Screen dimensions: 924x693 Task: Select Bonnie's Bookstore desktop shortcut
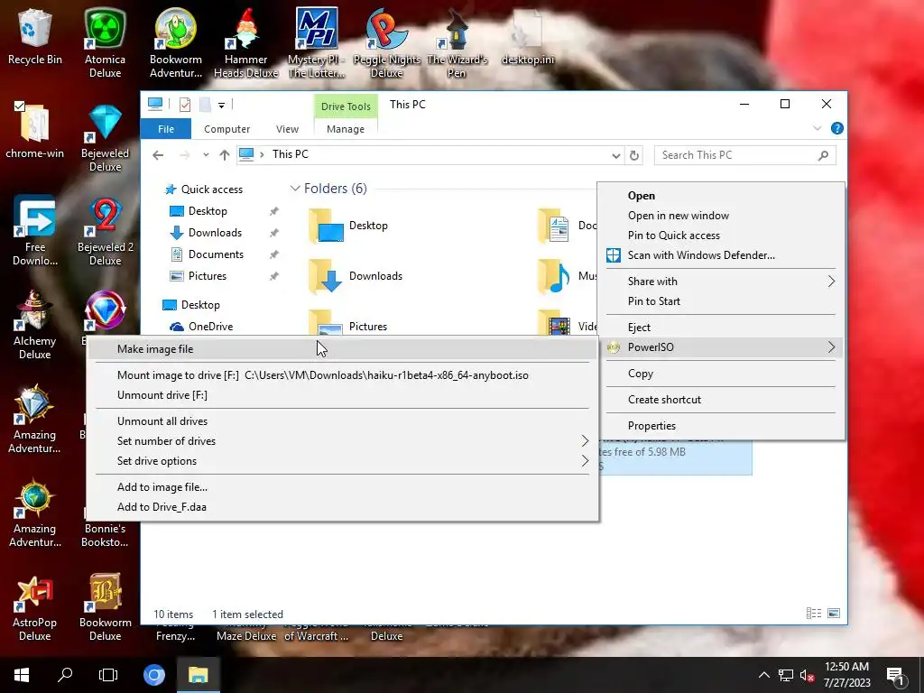[105, 535]
